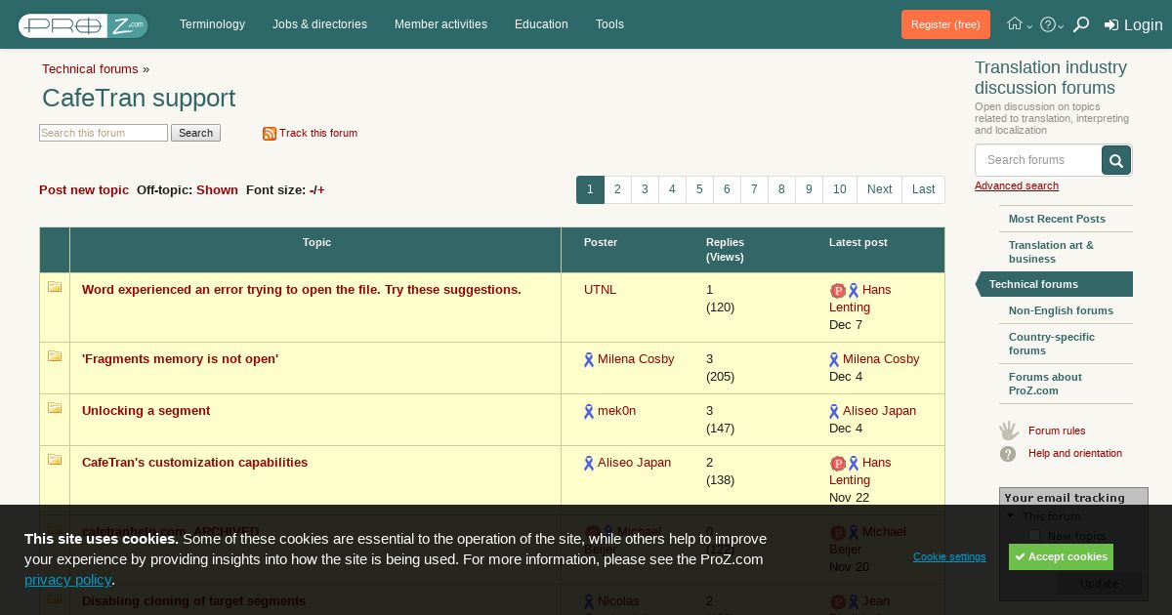Expand the home icon dropdown chevron
Screen dimensions: 1172x615
pyautogui.click(x=1029, y=26)
